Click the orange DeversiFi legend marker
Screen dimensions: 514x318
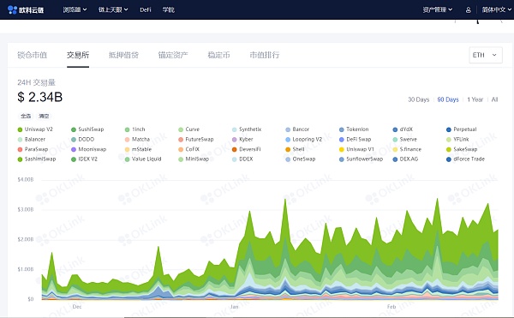(235, 149)
